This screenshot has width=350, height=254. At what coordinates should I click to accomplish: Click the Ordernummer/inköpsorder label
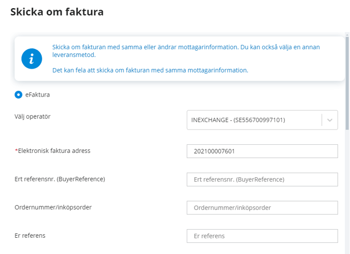(53, 207)
